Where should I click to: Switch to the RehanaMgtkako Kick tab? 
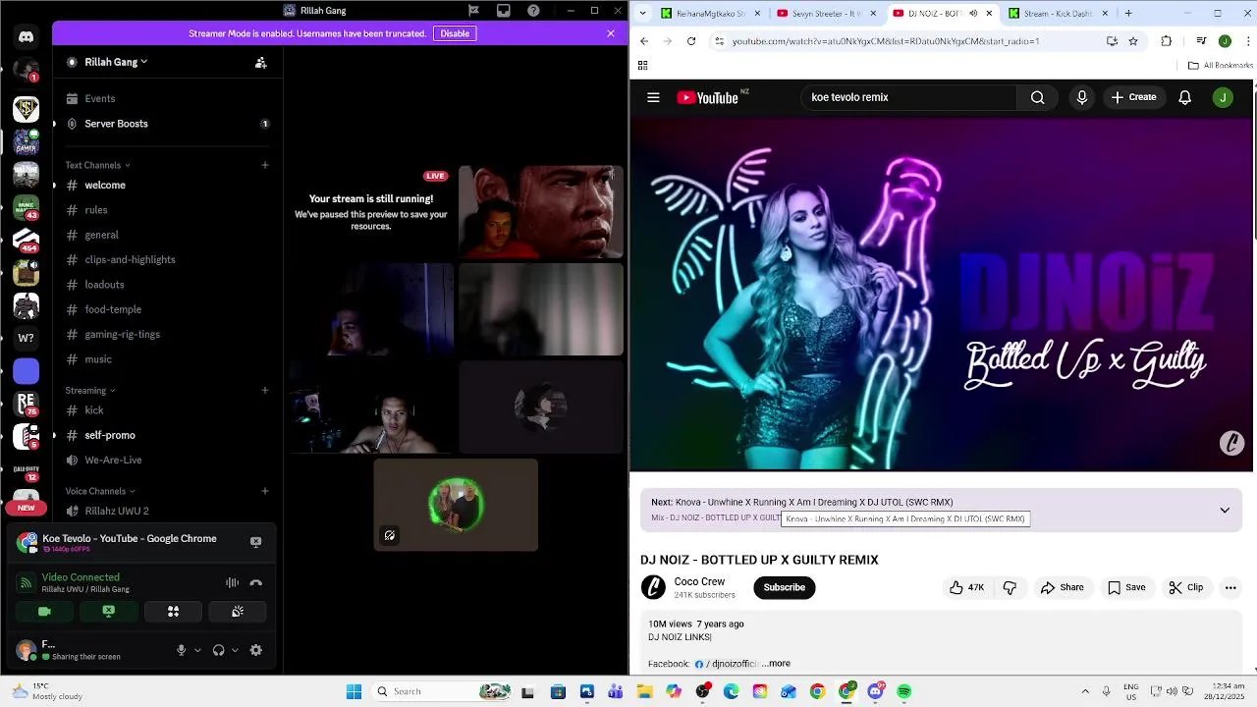click(703, 14)
